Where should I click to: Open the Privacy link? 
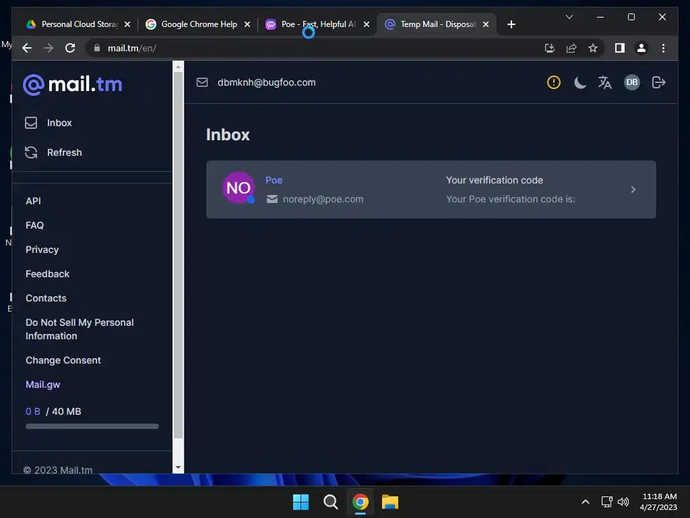(42, 250)
